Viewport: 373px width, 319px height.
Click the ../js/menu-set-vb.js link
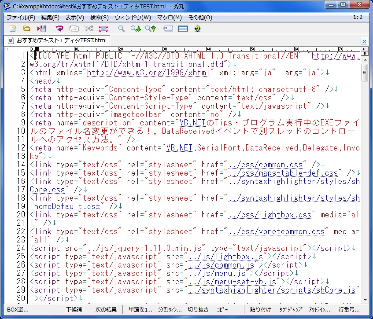coord(233,282)
